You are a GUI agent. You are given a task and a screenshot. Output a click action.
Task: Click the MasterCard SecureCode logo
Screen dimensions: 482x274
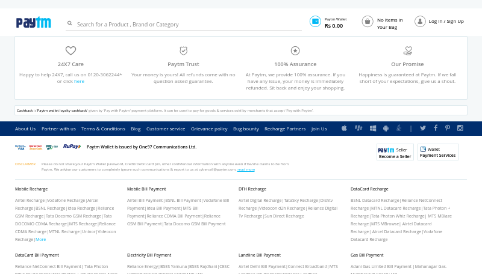pyautogui.click(x=36, y=147)
